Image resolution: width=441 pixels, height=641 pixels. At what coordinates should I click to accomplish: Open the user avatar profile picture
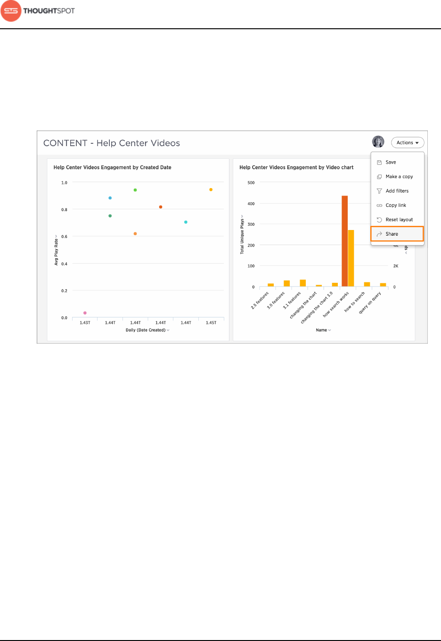[x=378, y=142]
